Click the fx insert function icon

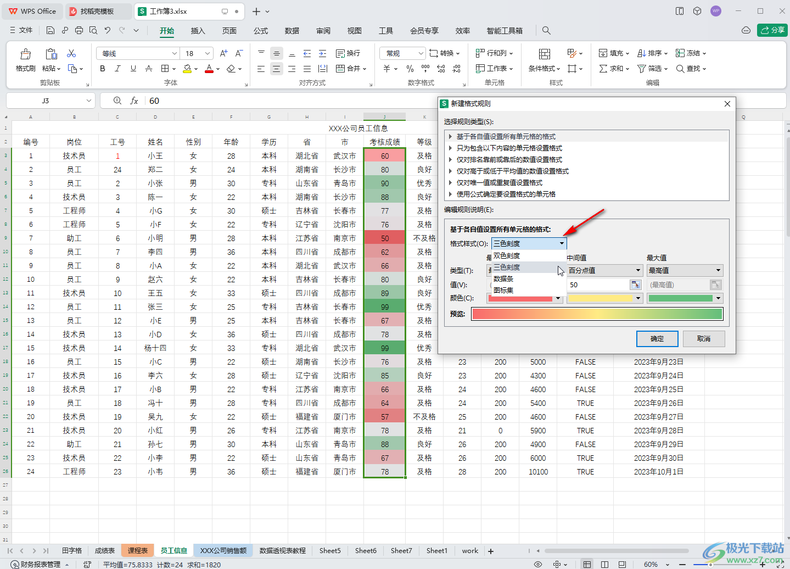tap(134, 101)
